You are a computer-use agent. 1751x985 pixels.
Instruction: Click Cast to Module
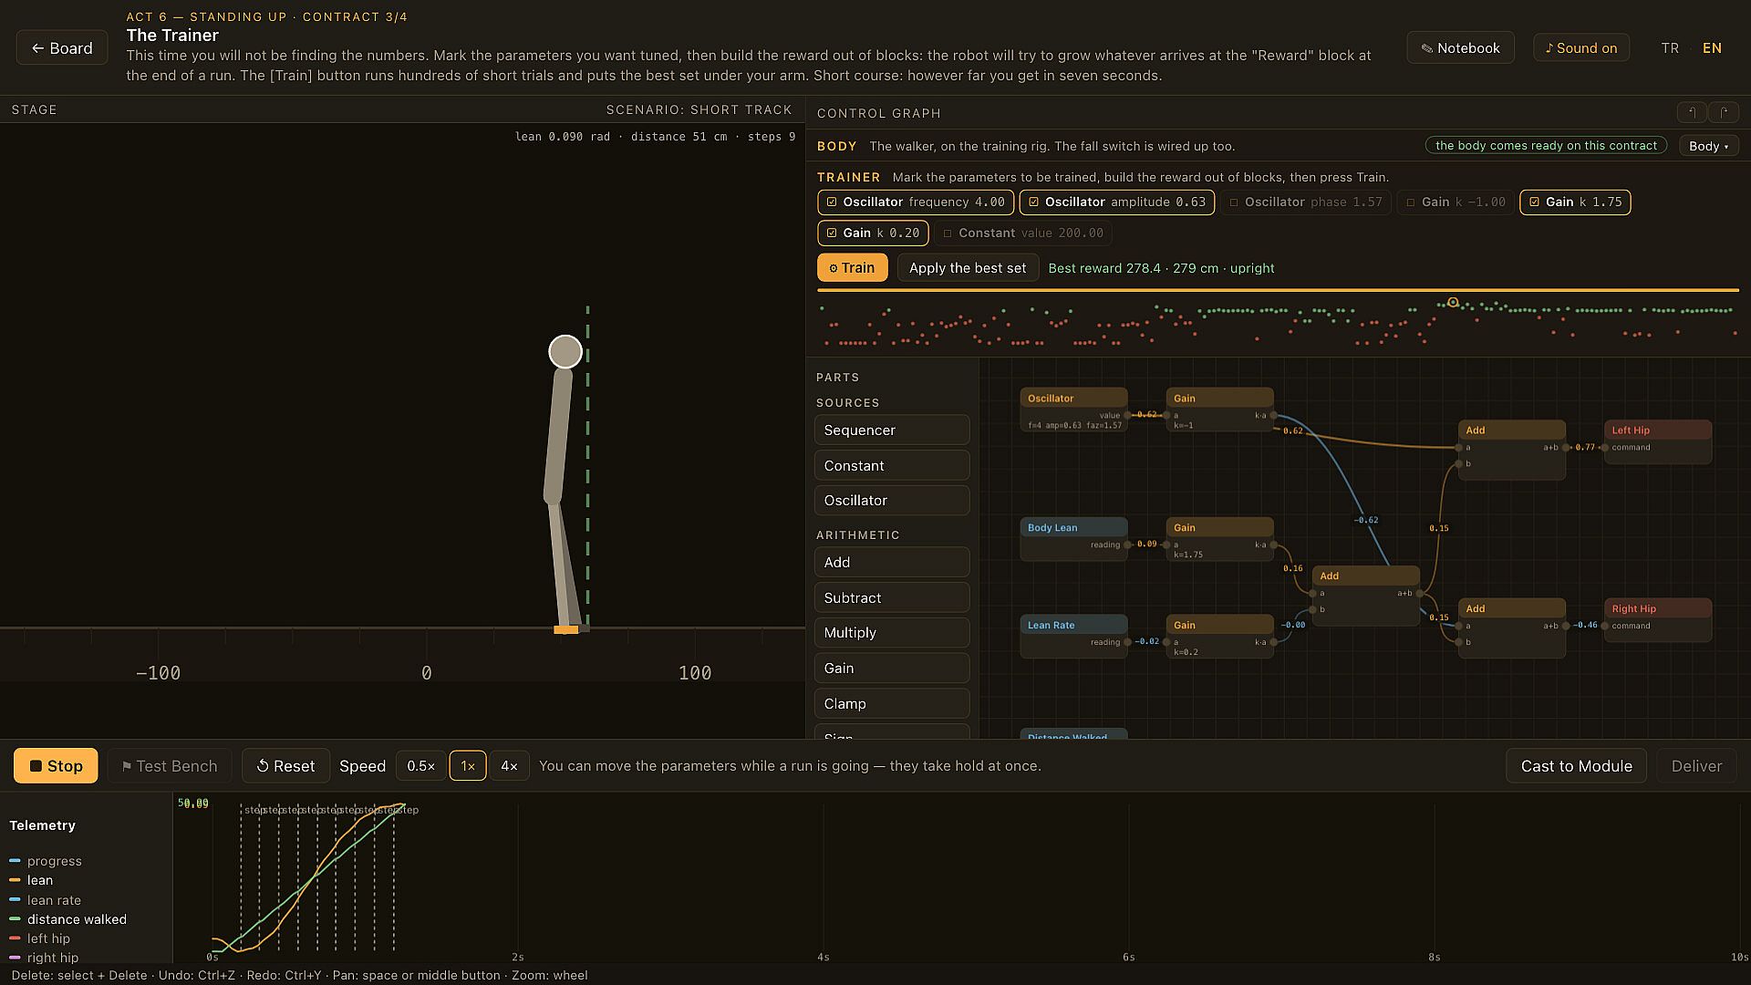pyautogui.click(x=1576, y=766)
